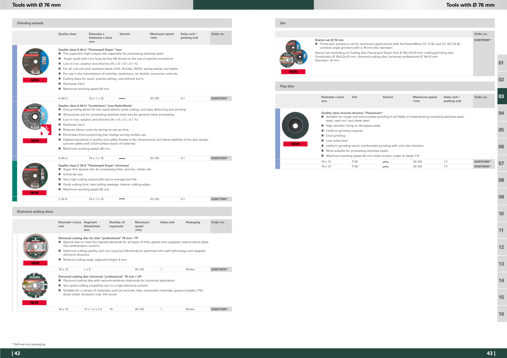View the Universal professional UP disc image
The image size is (507, 358).
coord(35,286)
